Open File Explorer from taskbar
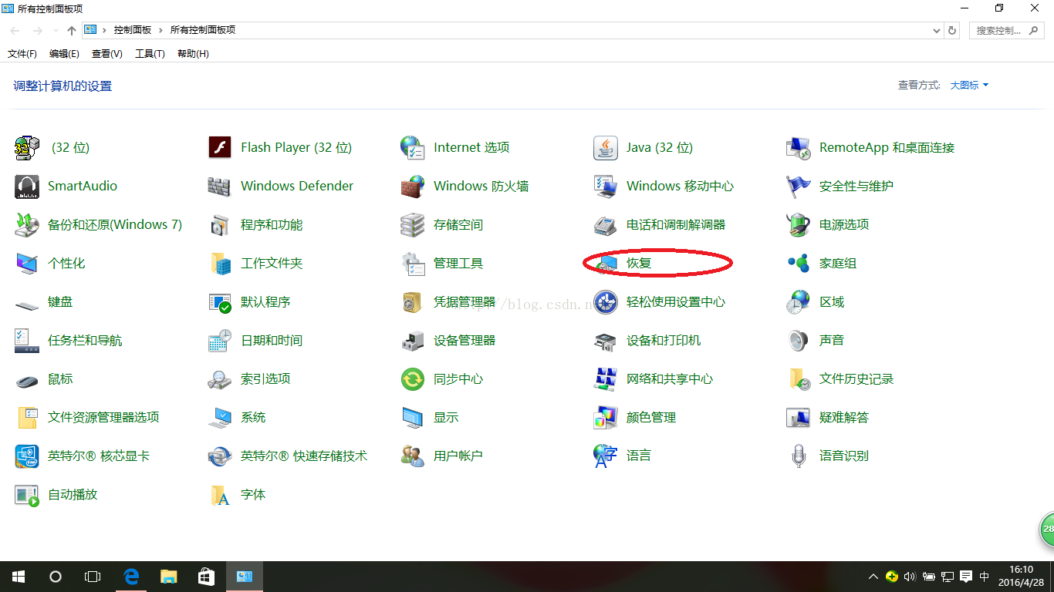This screenshot has width=1054, height=592. (169, 577)
